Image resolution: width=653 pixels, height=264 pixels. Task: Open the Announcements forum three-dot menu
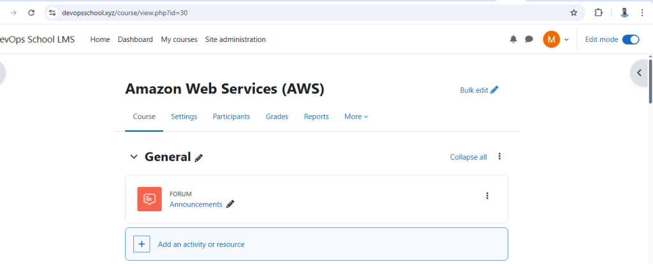tap(487, 196)
